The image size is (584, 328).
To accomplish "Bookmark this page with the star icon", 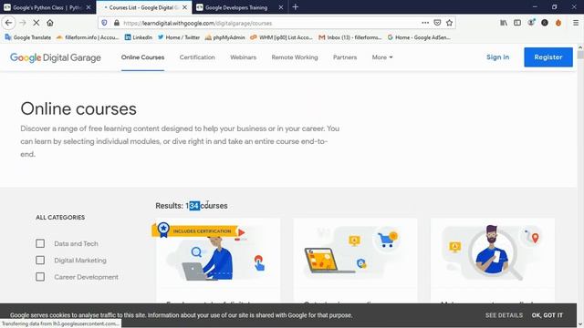I will (x=450, y=23).
